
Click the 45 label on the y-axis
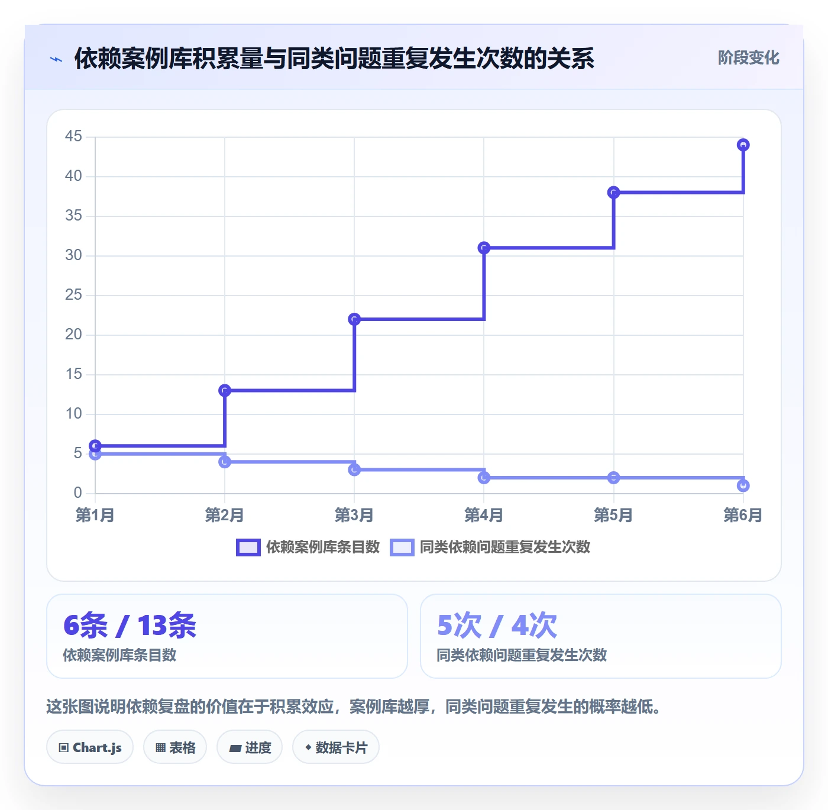tap(74, 137)
